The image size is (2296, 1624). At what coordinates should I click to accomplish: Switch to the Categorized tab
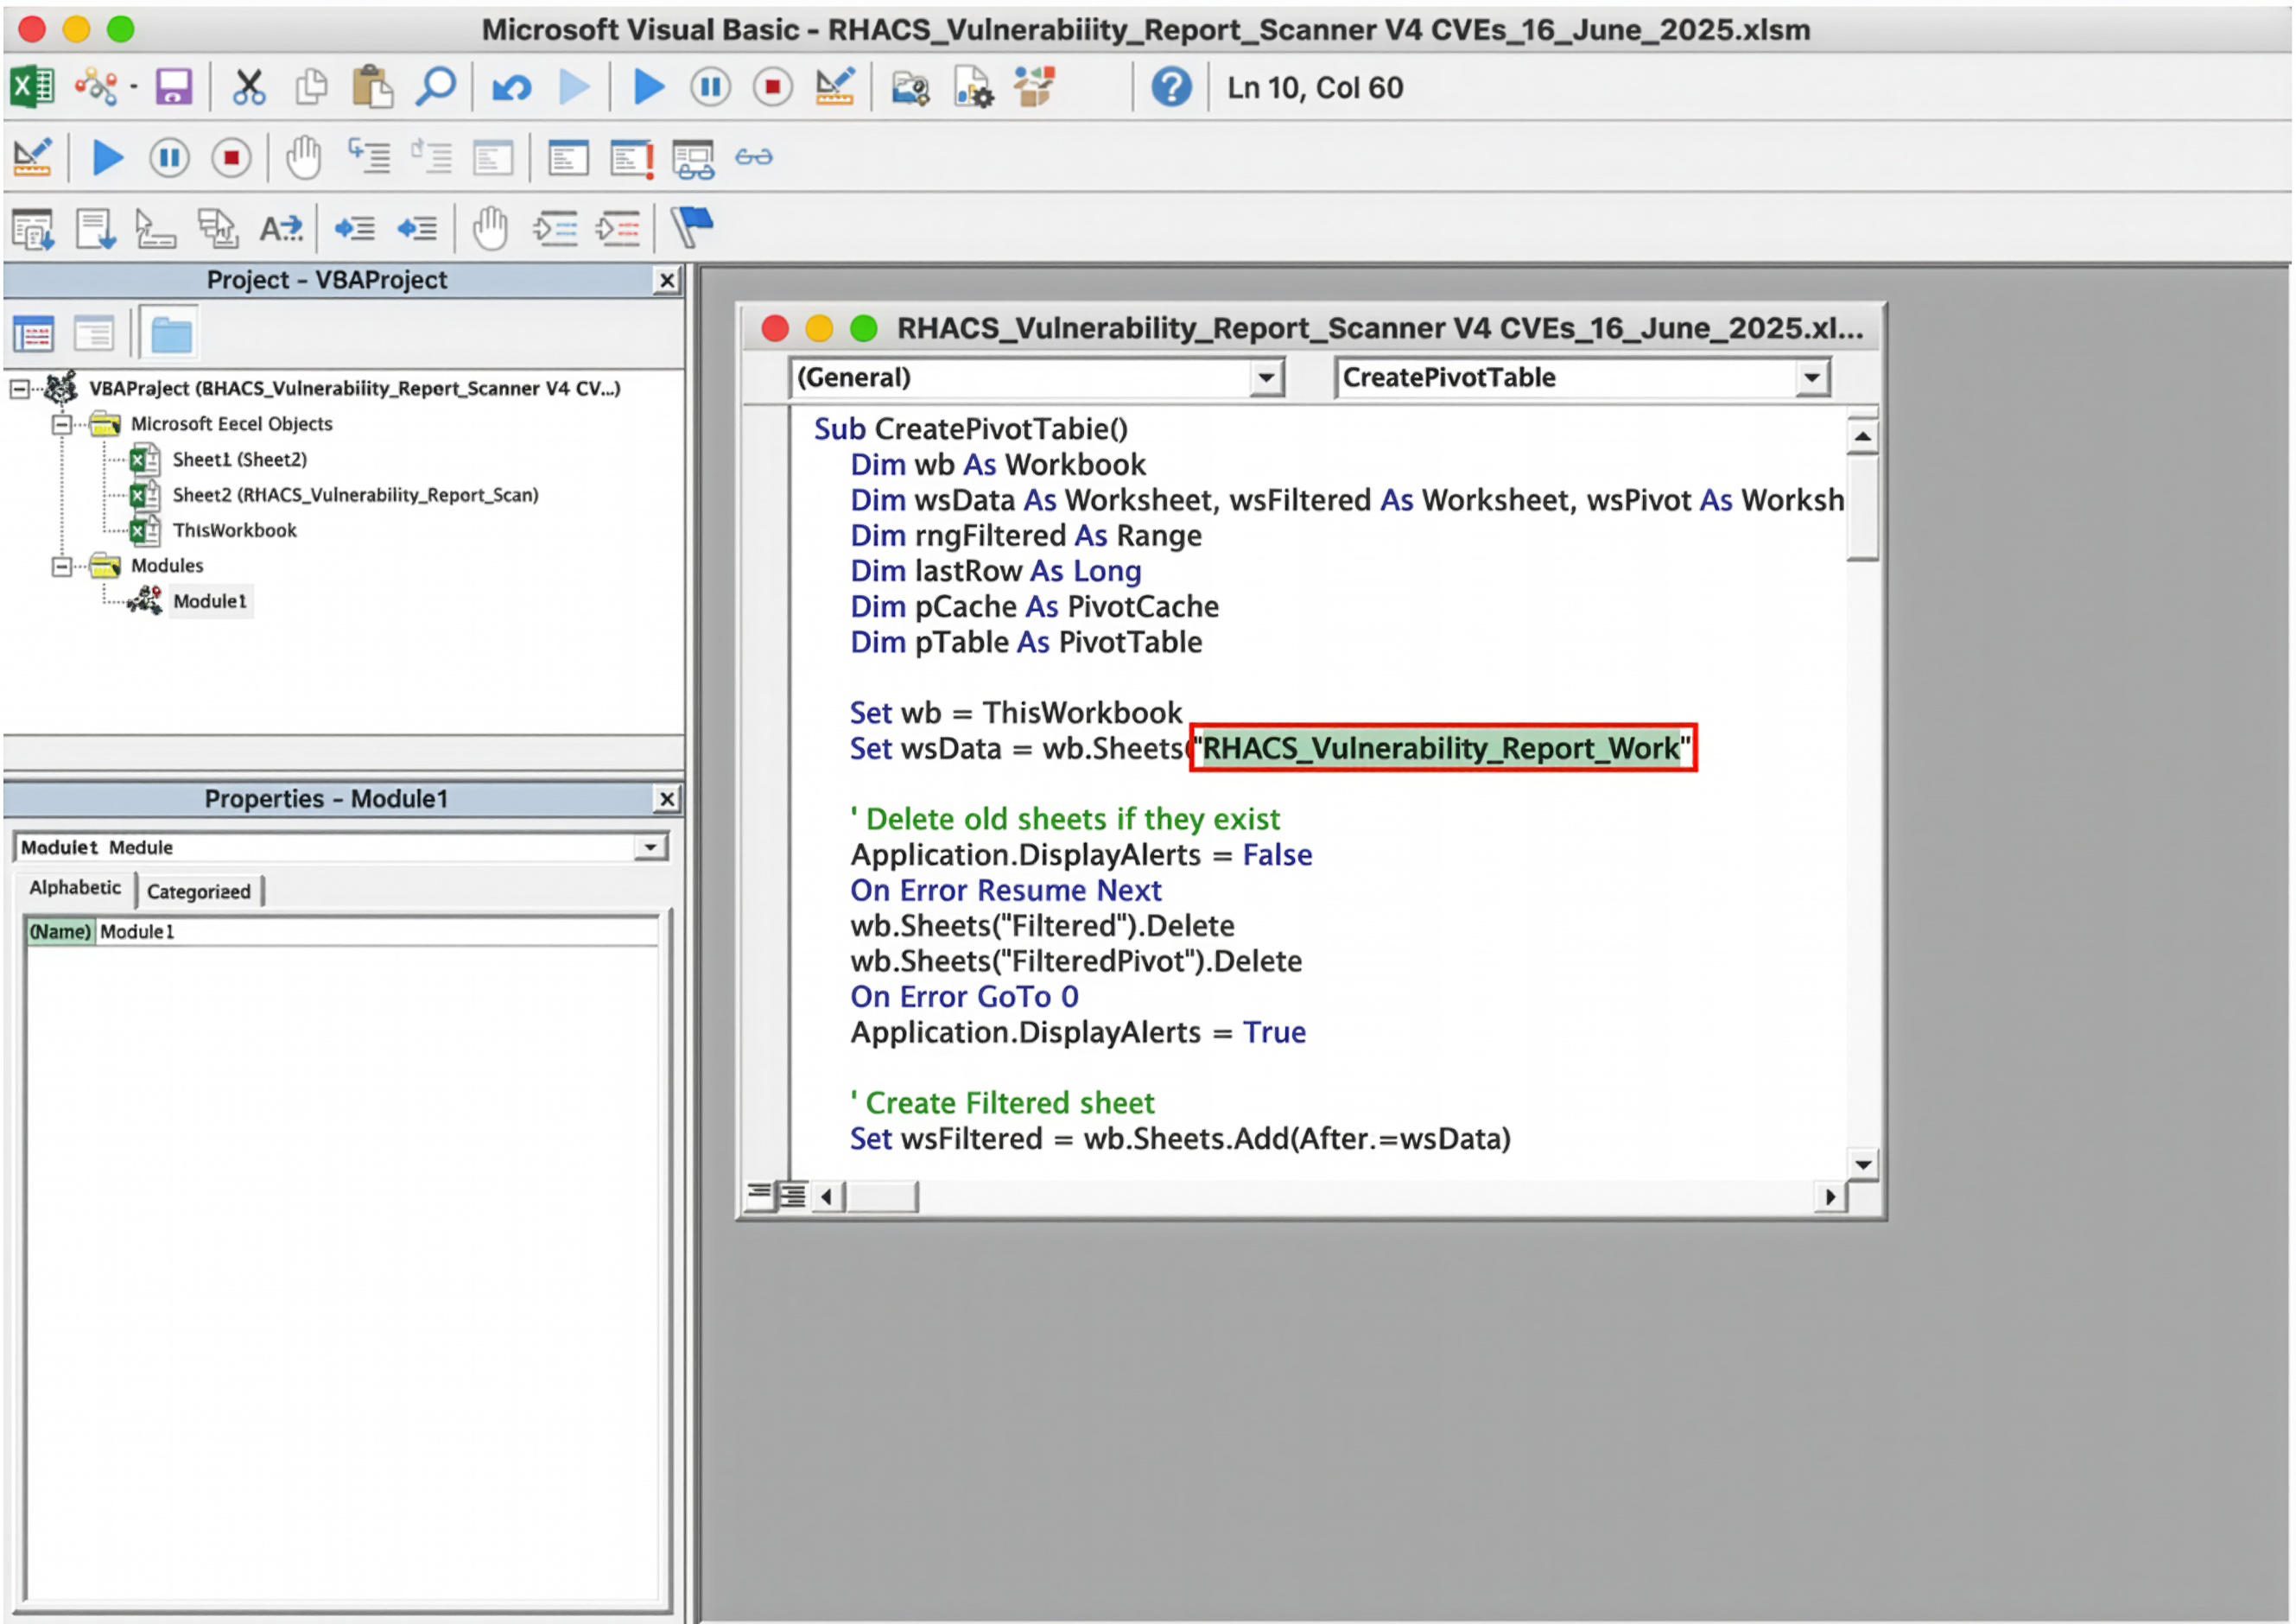[199, 892]
